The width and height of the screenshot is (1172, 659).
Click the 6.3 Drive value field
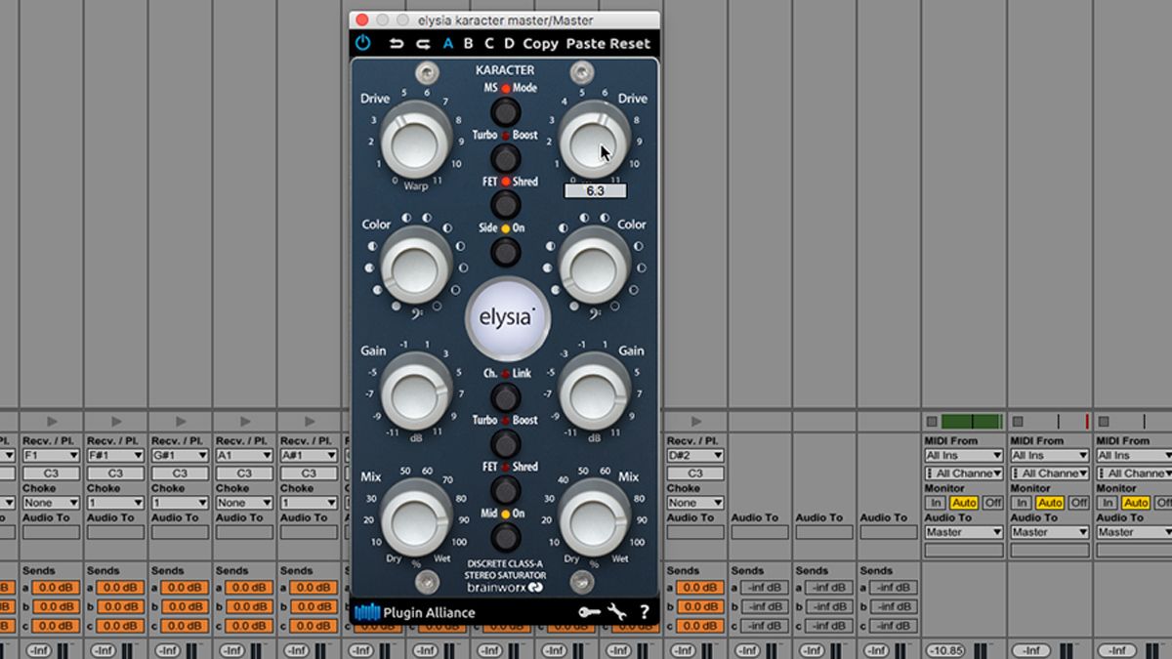point(595,191)
